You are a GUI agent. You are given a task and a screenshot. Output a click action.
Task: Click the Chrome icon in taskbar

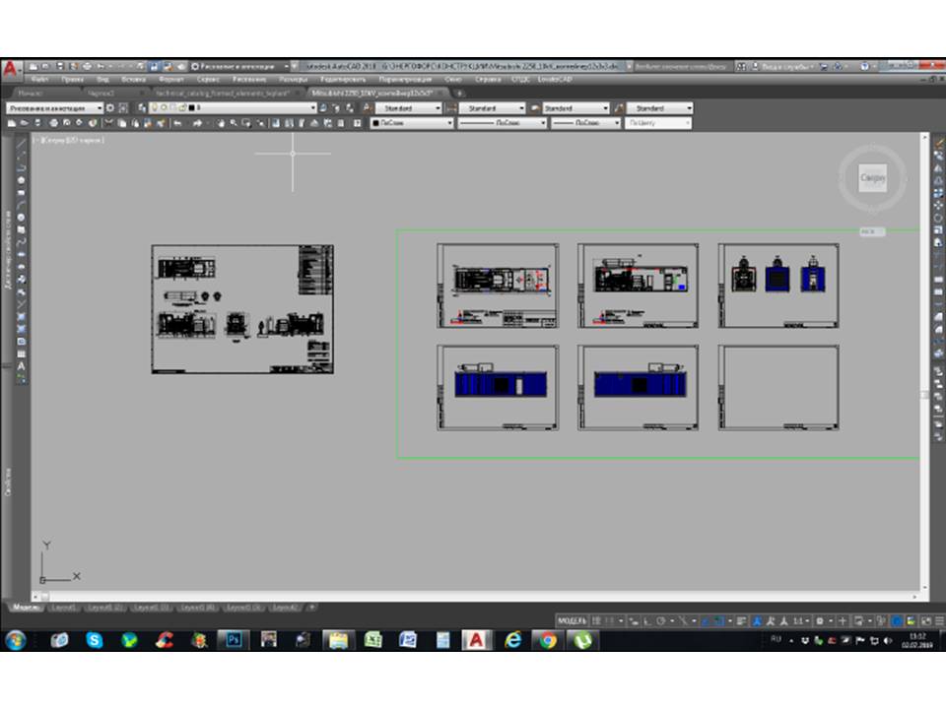coord(547,640)
